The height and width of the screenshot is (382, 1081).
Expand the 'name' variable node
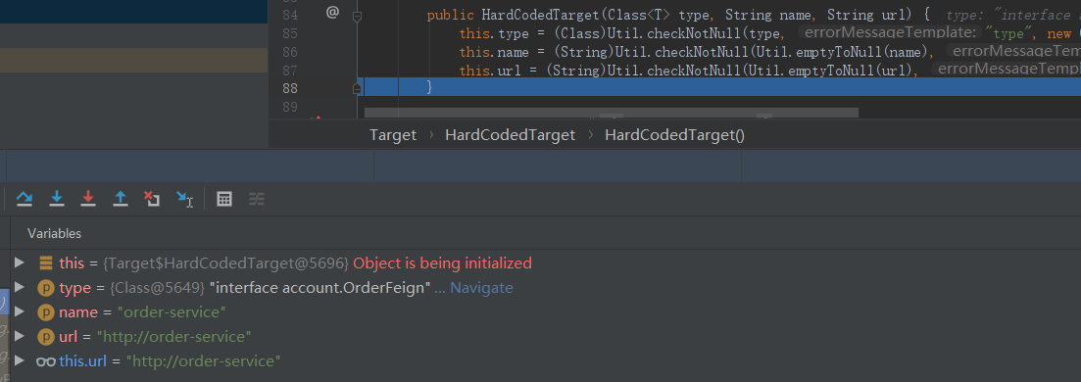coord(20,312)
